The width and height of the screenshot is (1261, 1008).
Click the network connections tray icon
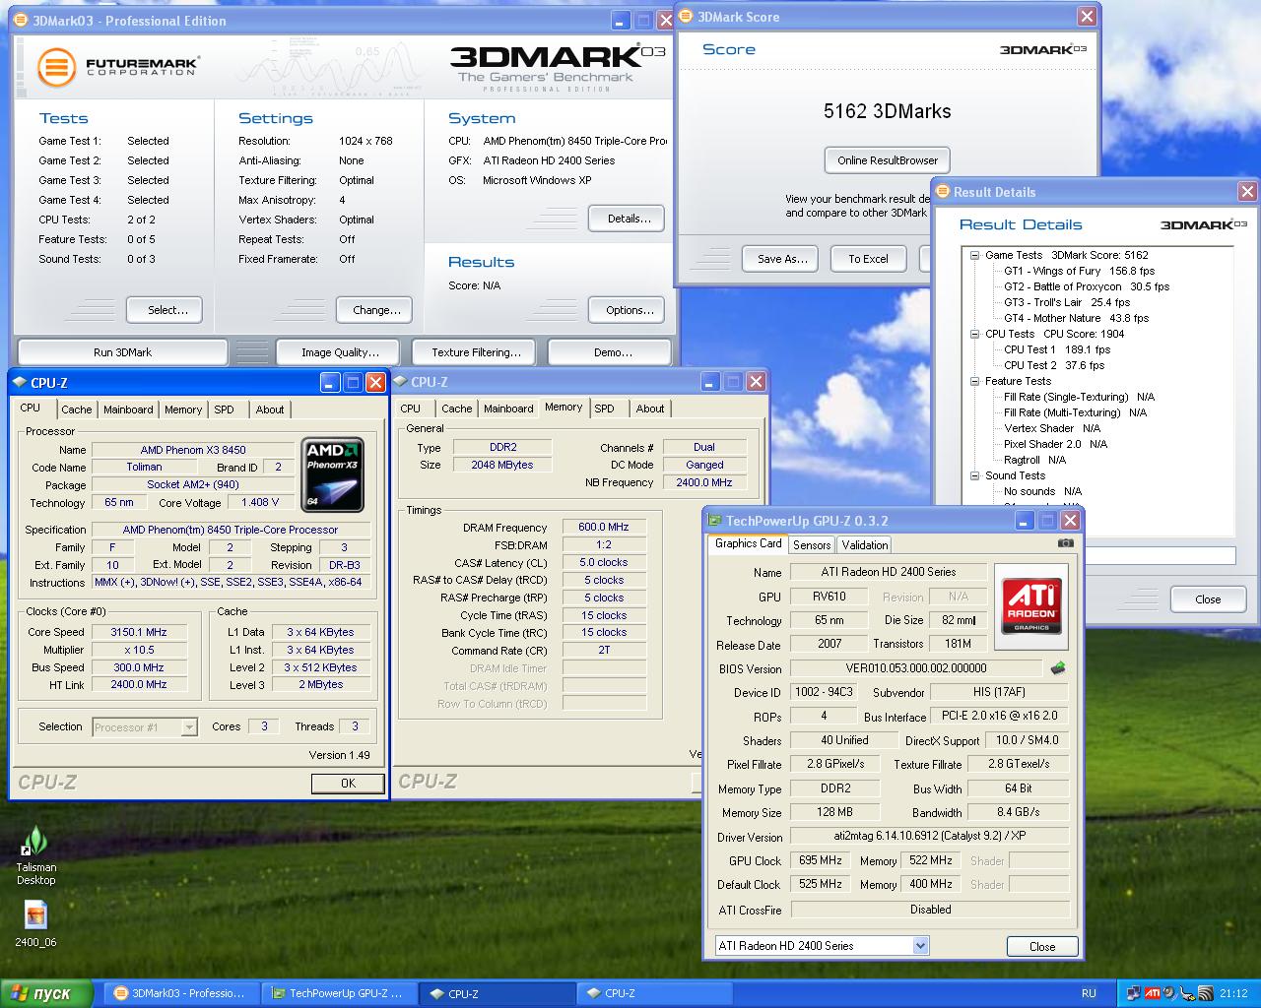click(1134, 993)
